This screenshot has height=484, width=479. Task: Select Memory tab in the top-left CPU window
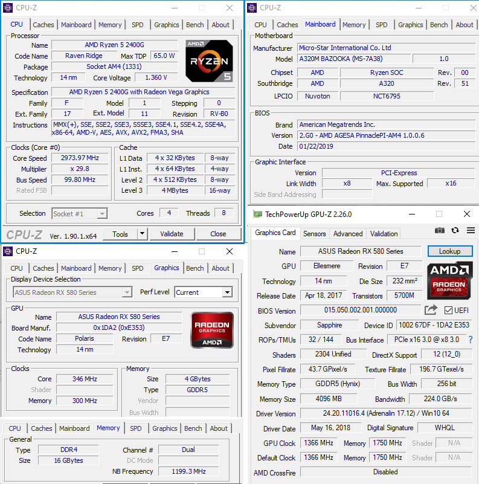point(110,25)
